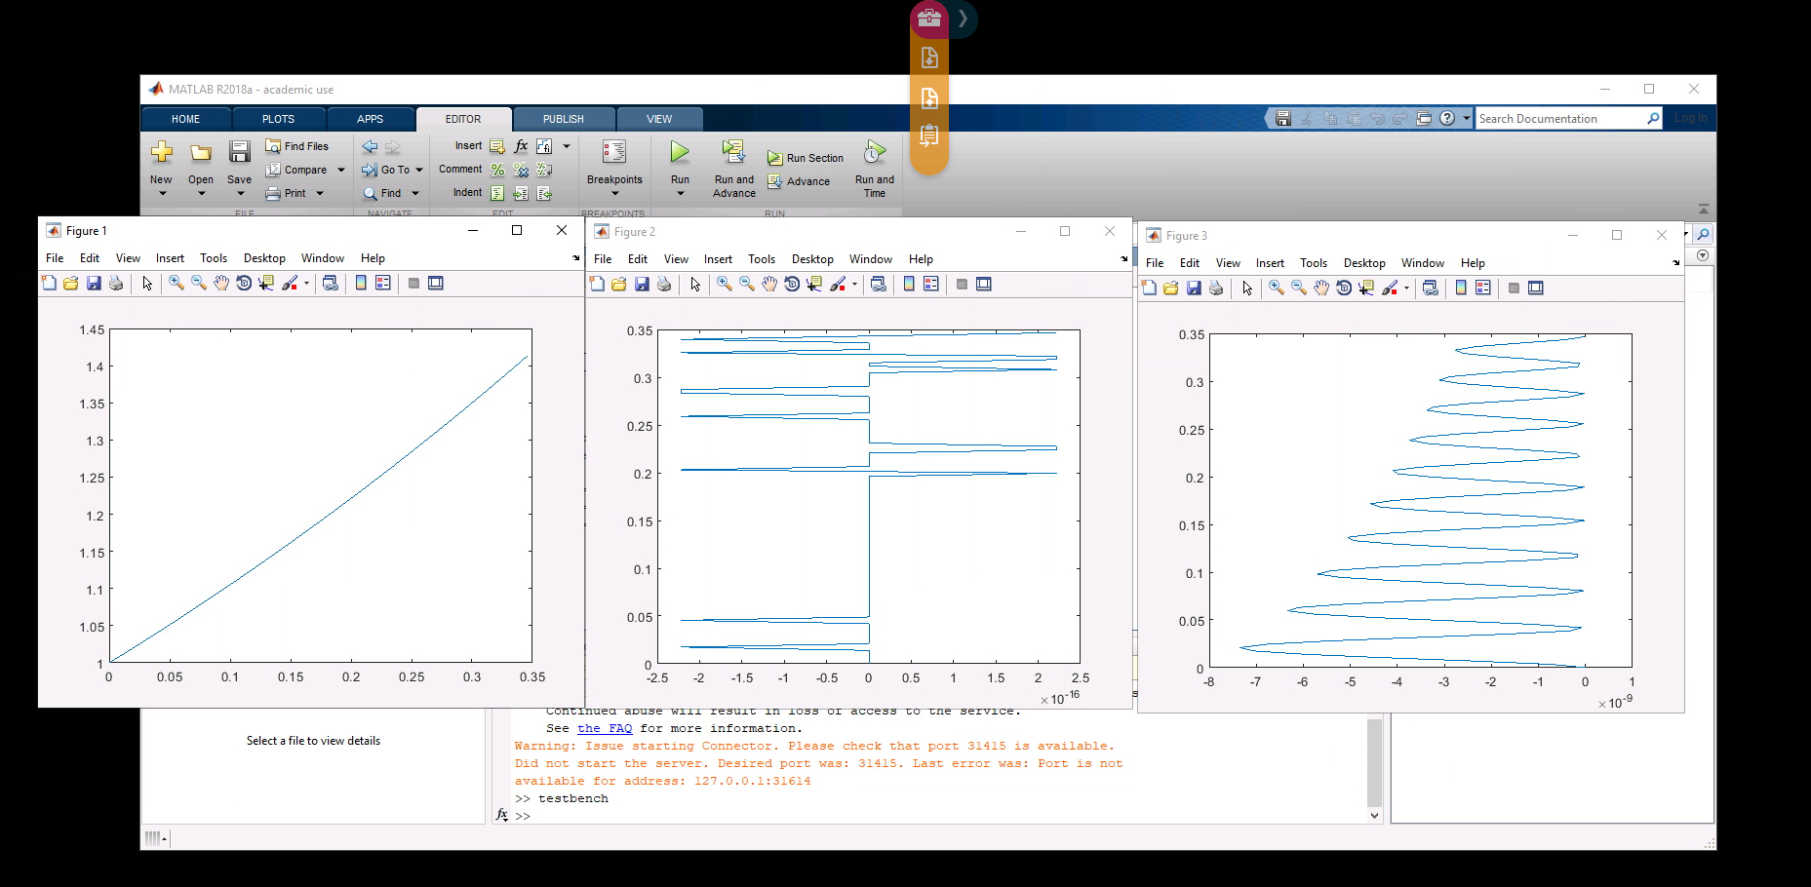Select the Zoom In tool in Figure 1
Image resolution: width=1811 pixels, height=887 pixels.
tap(176, 283)
